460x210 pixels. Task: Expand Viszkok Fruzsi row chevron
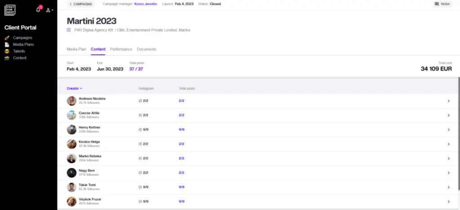click(x=448, y=201)
